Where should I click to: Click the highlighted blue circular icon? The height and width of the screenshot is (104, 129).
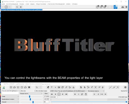[x=115, y=7]
